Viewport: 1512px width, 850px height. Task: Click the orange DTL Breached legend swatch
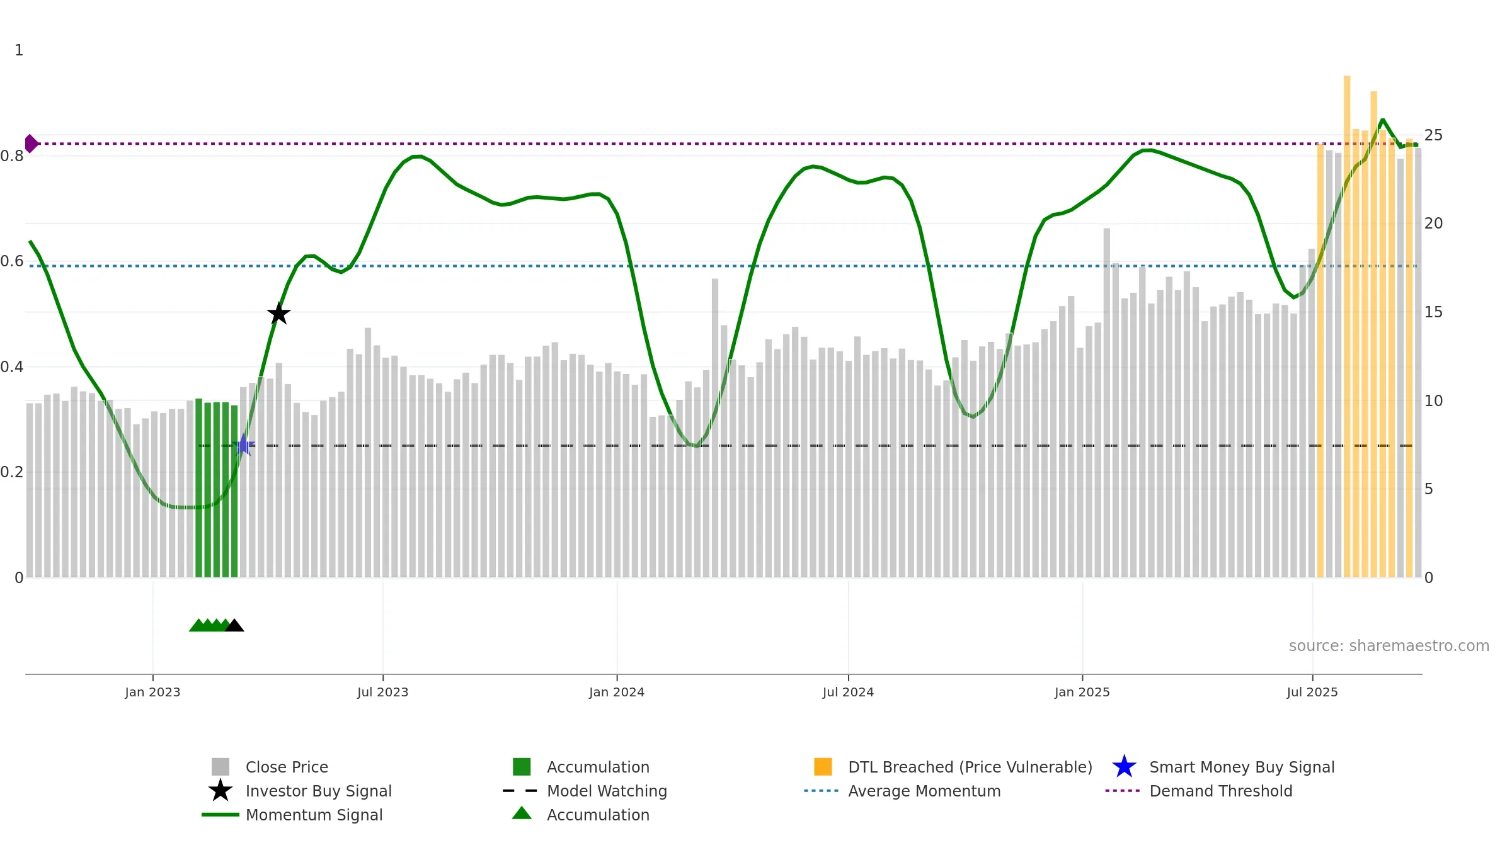coord(823,767)
